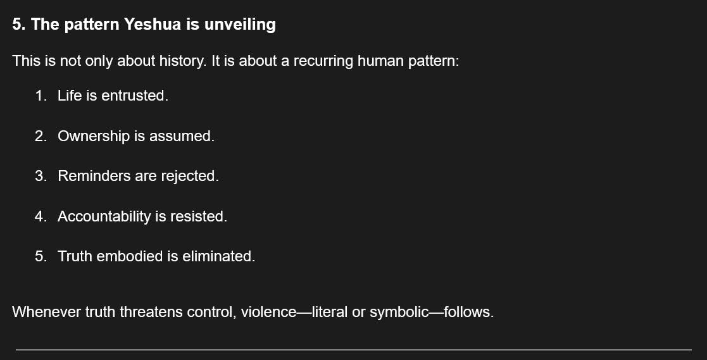
Task: Select the list item "Reminders are rejected."
Action: tap(138, 176)
